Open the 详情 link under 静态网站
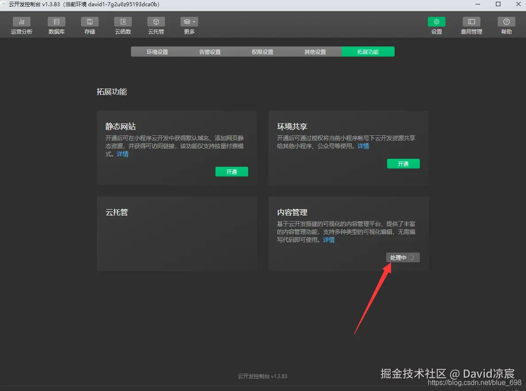 pyautogui.click(x=123, y=154)
